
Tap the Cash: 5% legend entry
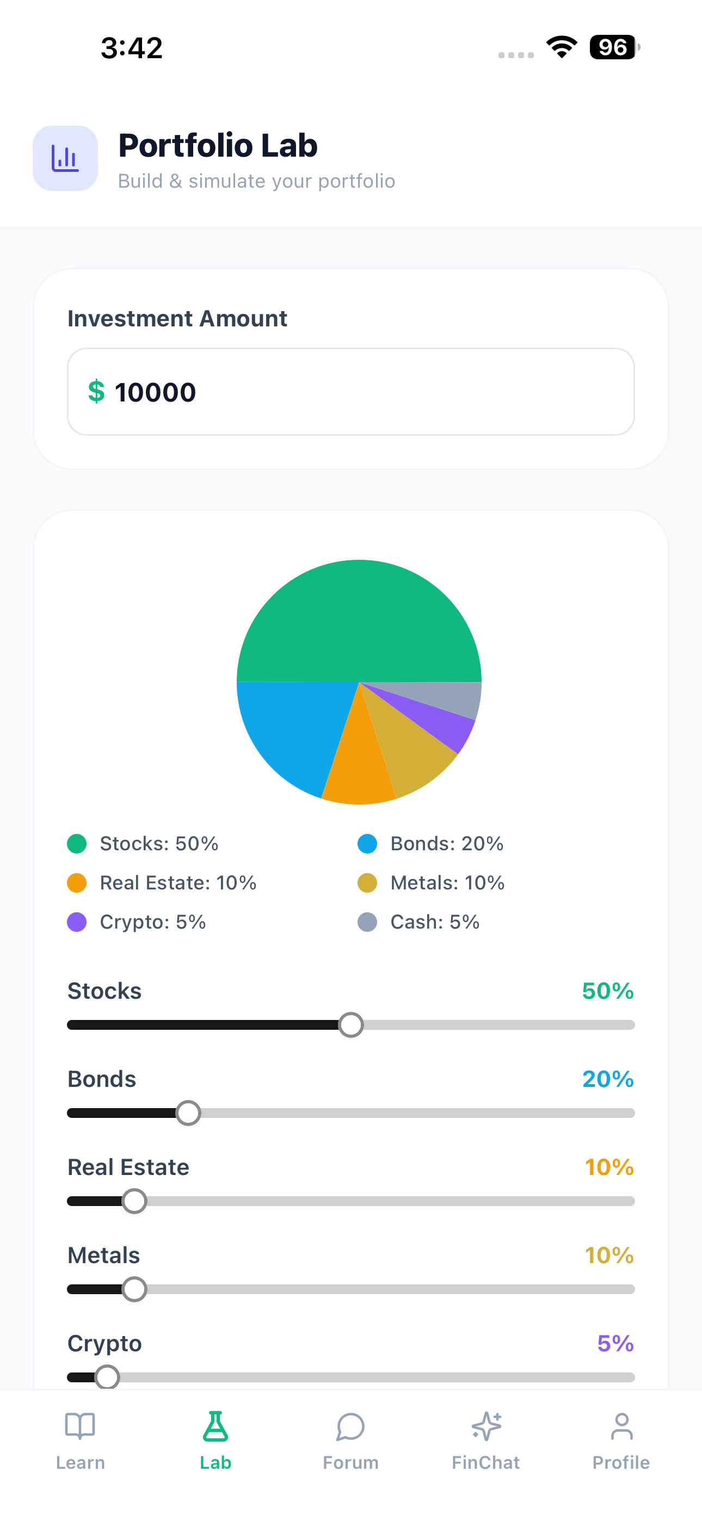[418, 922]
